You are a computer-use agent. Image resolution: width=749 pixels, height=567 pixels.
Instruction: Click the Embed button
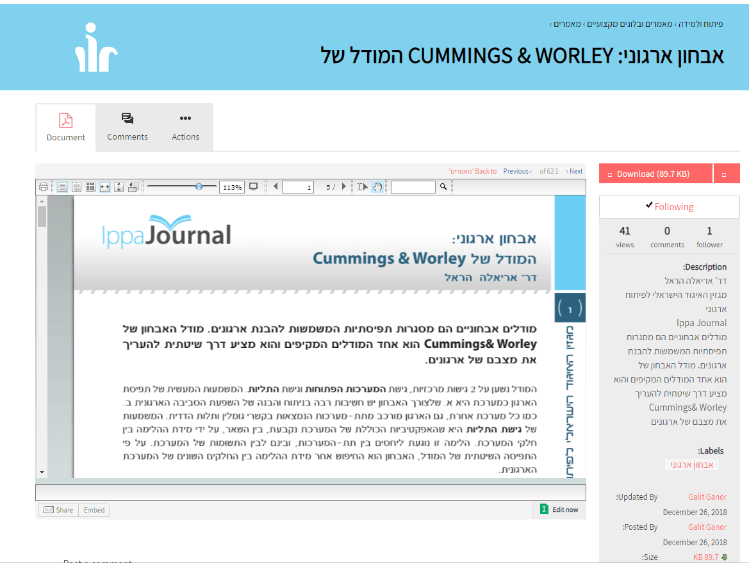click(94, 510)
